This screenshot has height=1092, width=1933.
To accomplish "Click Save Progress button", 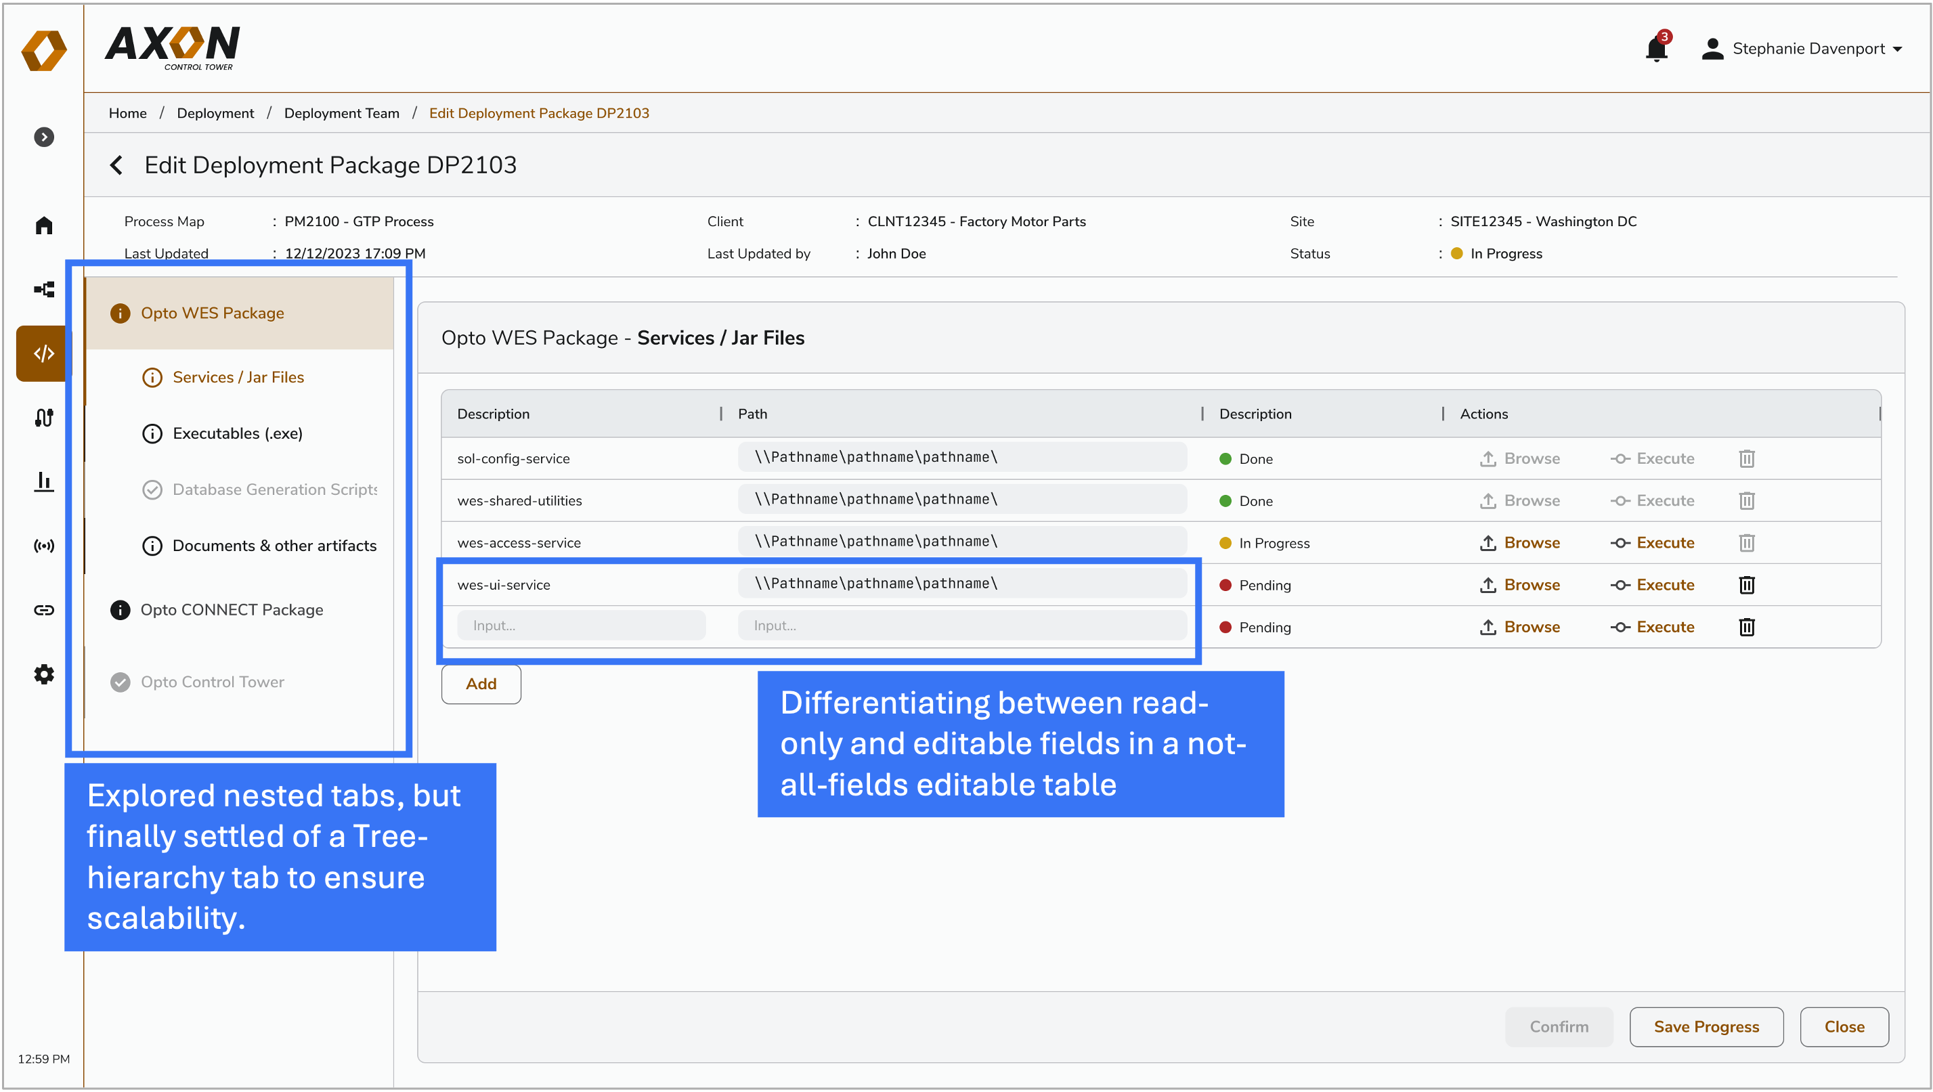I will click(1706, 1027).
